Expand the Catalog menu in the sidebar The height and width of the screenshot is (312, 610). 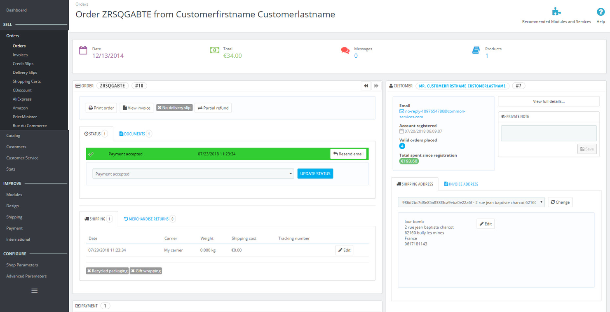(x=13, y=135)
